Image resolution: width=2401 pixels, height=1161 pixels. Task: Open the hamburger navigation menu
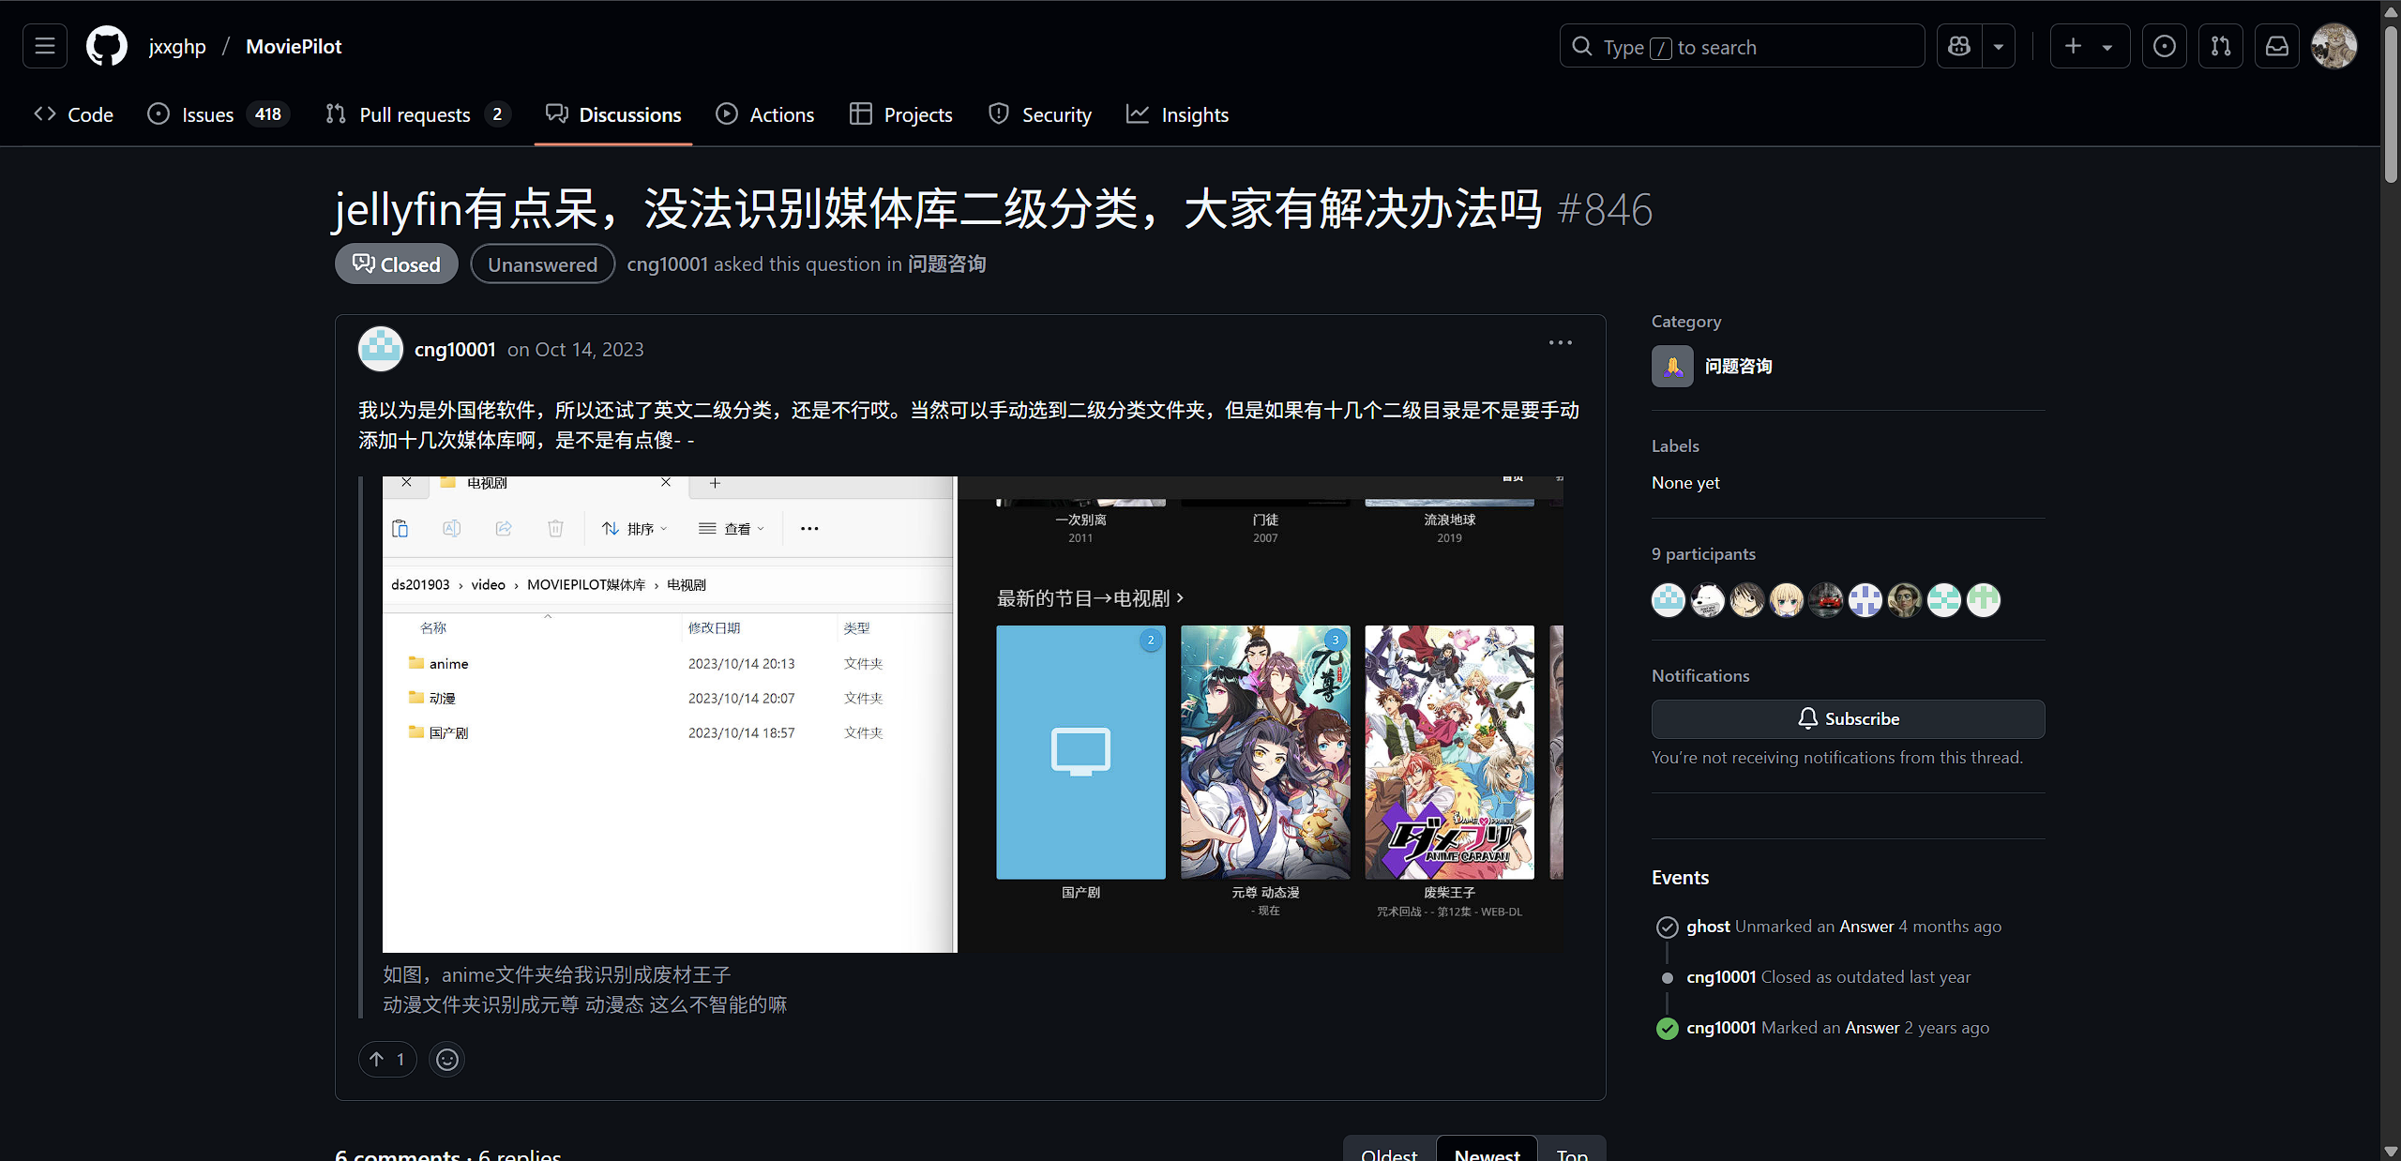(45, 46)
